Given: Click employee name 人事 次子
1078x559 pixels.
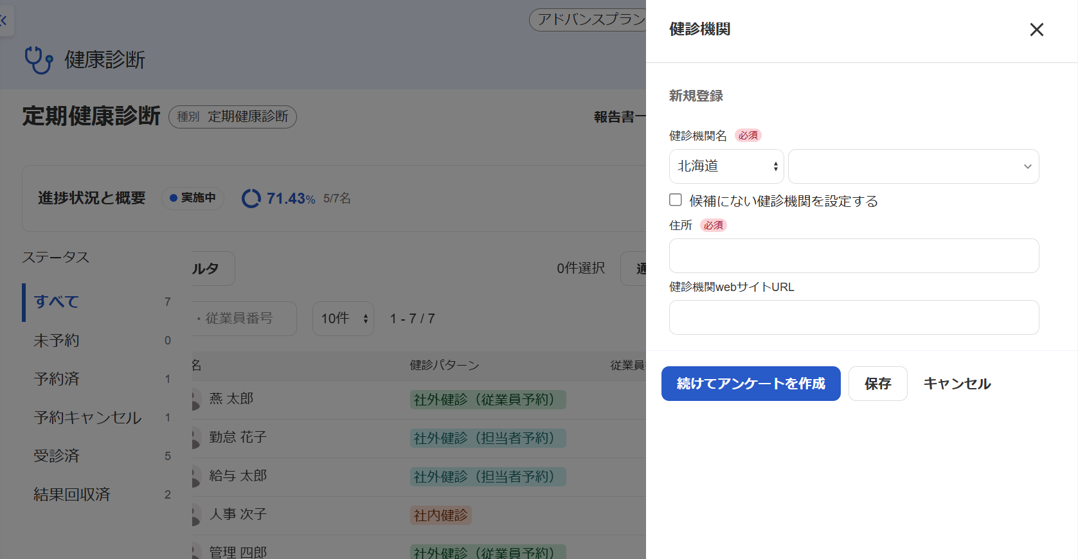Looking at the screenshot, I should pos(238,515).
